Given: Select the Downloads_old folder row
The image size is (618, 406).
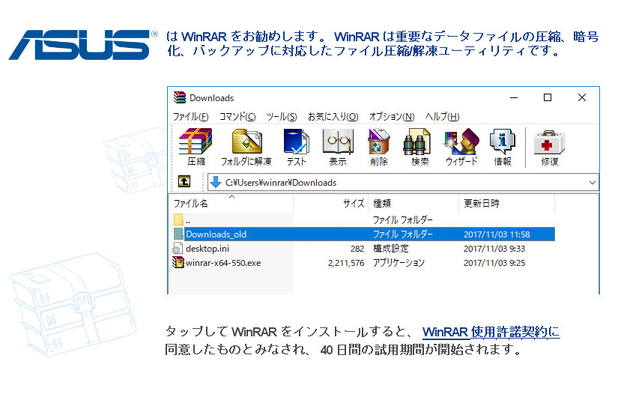Looking at the screenshot, I should click(x=216, y=234).
